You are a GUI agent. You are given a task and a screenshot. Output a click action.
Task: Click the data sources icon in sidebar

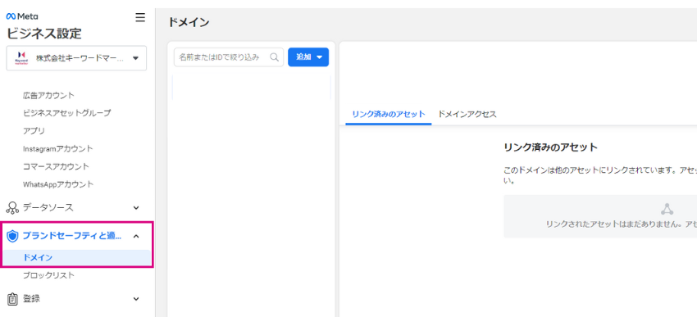pyautogui.click(x=12, y=208)
